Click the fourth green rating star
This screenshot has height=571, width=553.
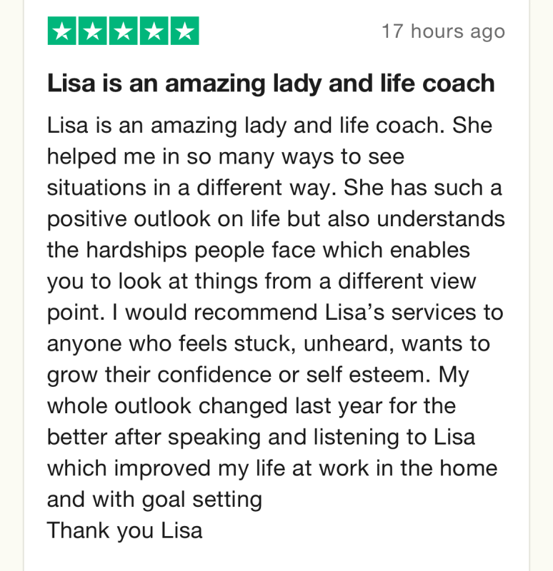154,31
